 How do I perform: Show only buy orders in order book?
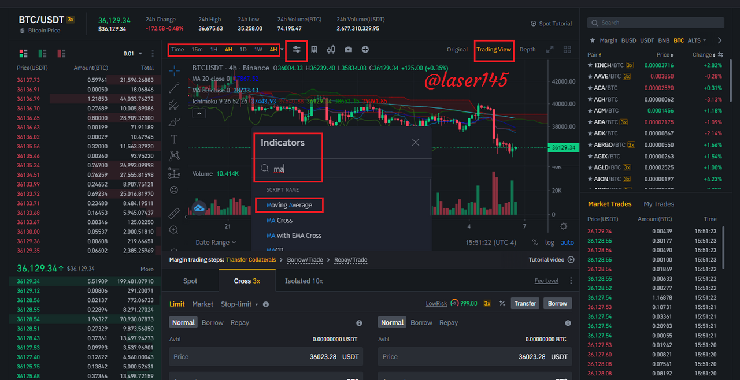tap(42, 54)
